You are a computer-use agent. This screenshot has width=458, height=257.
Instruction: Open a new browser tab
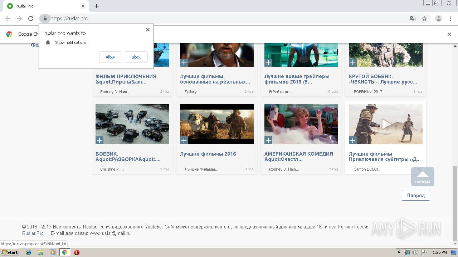point(97,6)
